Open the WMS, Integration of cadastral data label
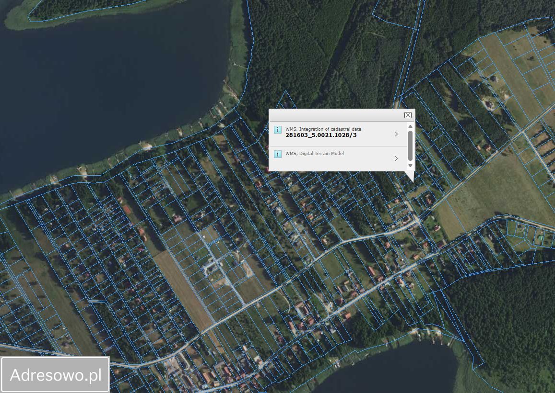 pos(323,129)
